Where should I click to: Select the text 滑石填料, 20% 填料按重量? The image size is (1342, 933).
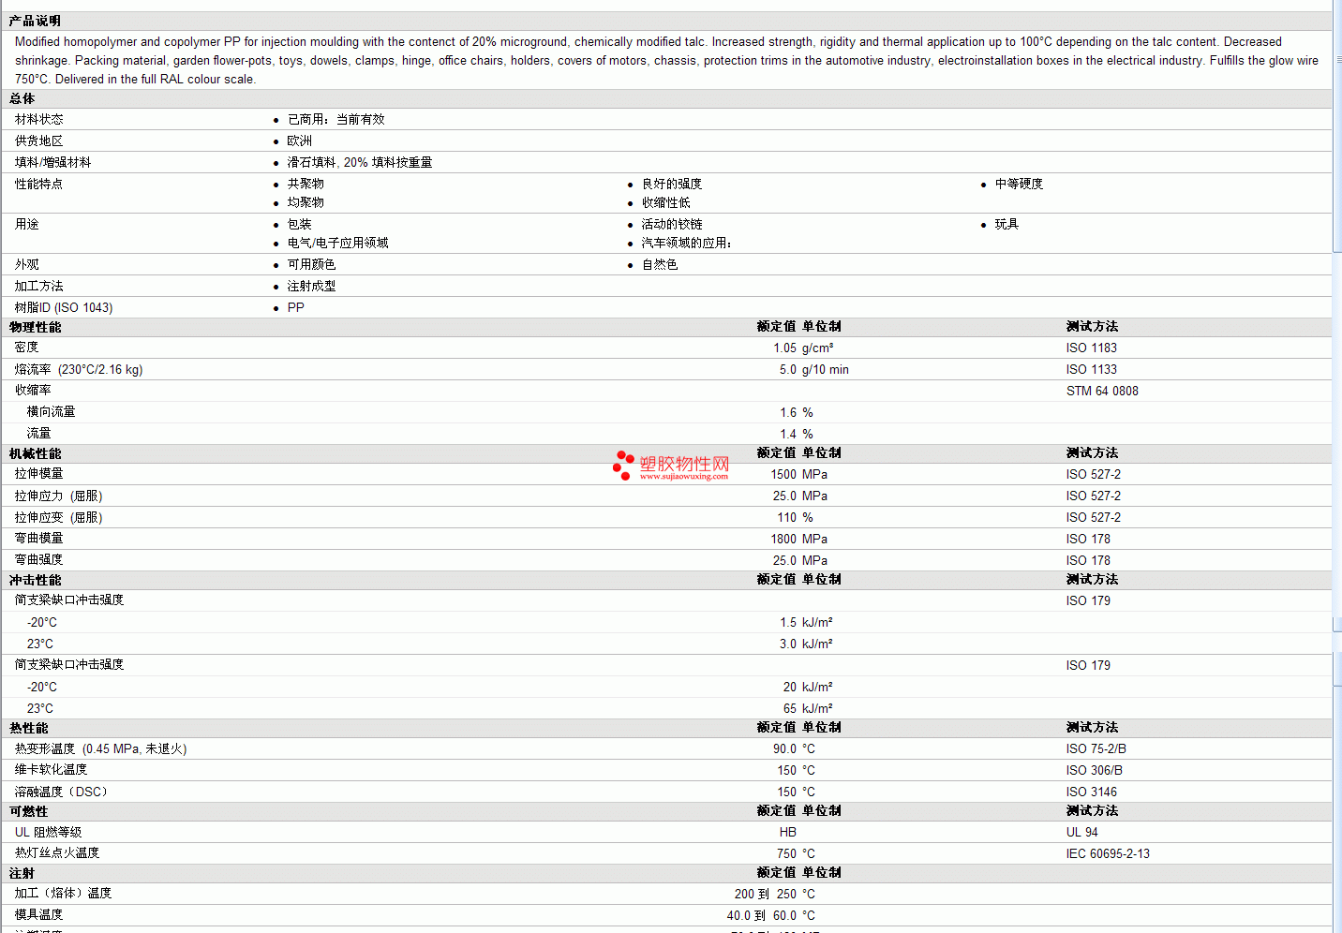pos(360,162)
